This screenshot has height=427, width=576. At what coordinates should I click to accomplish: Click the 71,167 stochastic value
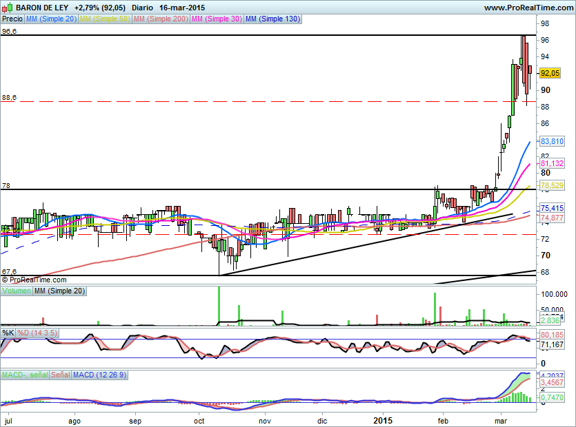pyautogui.click(x=552, y=344)
